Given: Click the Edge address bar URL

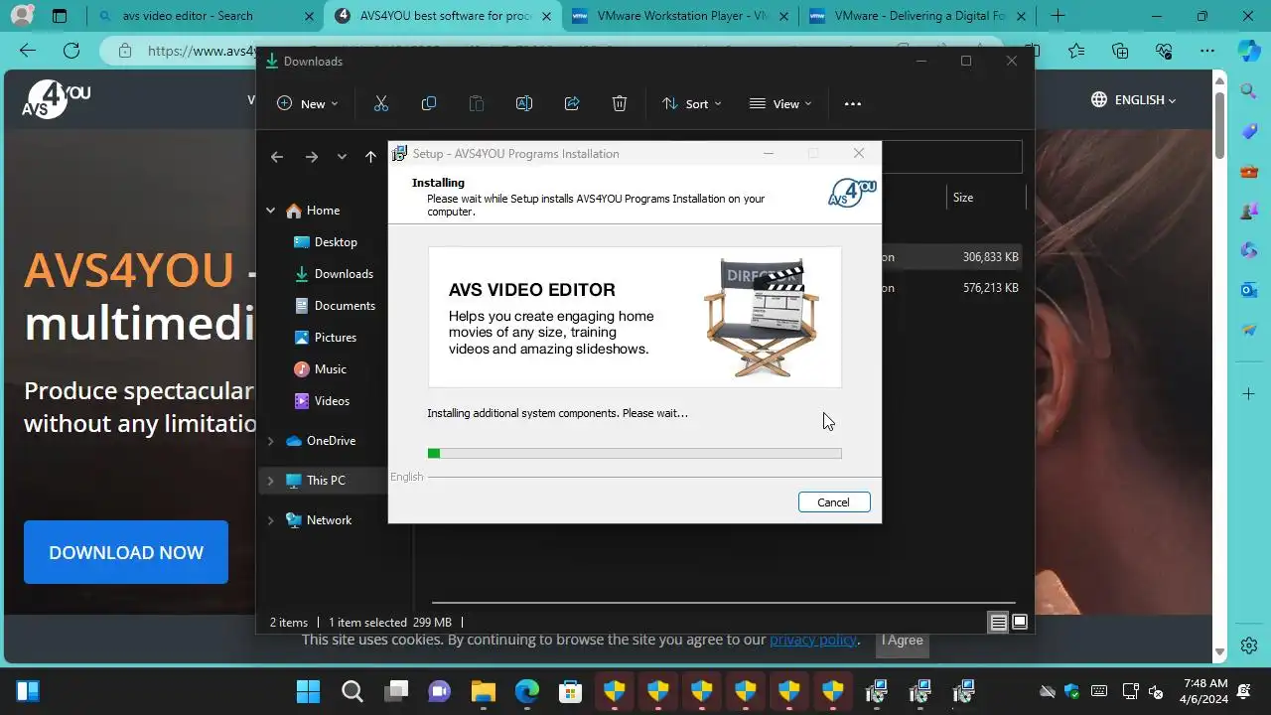Looking at the screenshot, I should tap(199, 51).
